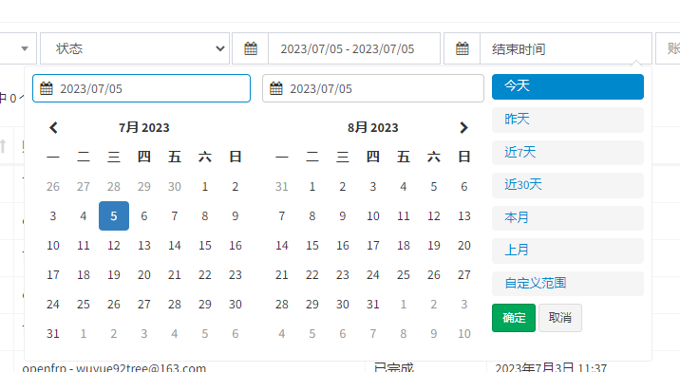Cancel with the 取消 button

pyautogui.click(x=560, y=318)
